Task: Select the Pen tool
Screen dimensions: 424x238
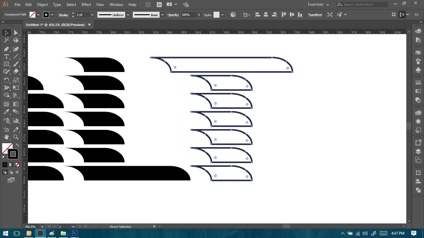Action: [7, 49]
